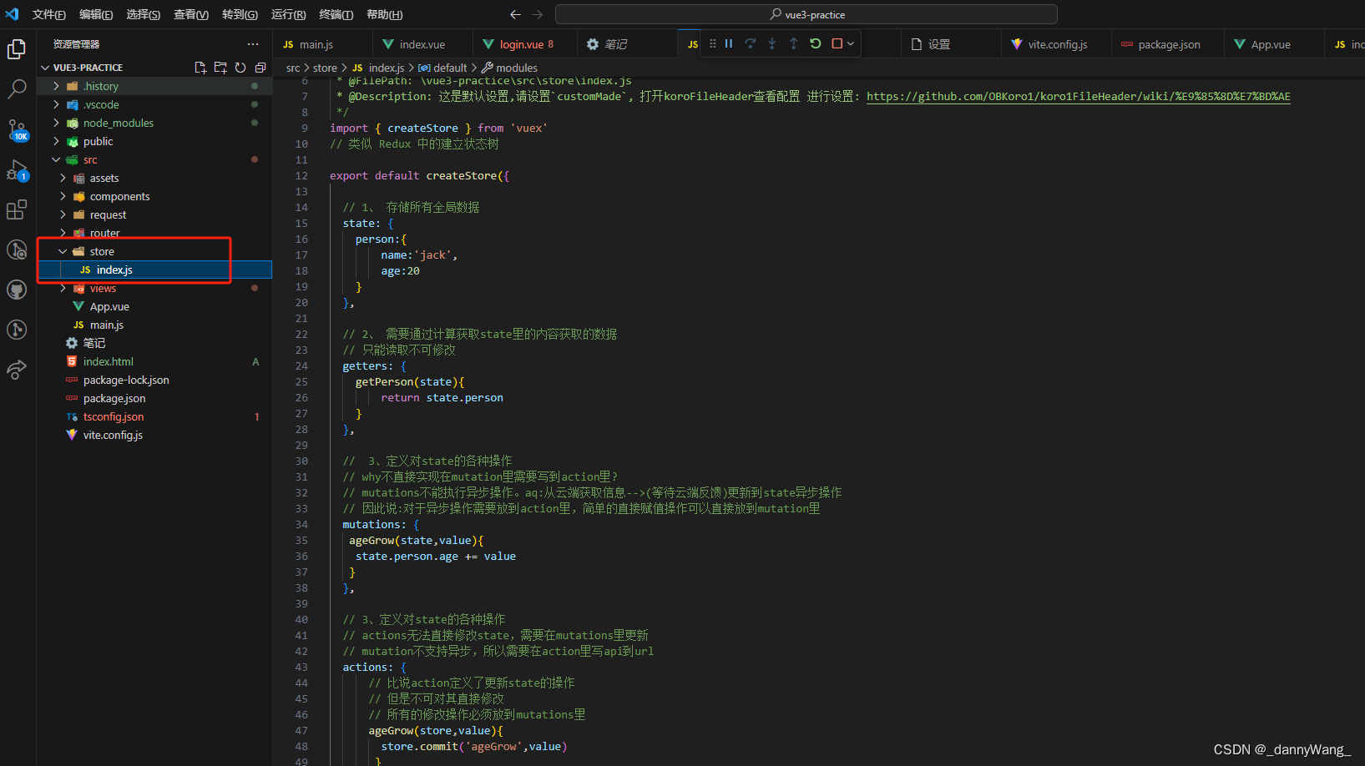Collapse all folders in explorer
This screenshot has width=1365, height=766.
click(x=260, y=68)
